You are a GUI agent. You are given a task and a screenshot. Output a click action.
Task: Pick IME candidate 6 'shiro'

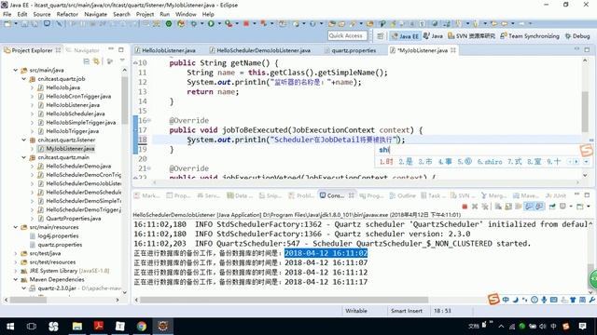coord(490,162)
